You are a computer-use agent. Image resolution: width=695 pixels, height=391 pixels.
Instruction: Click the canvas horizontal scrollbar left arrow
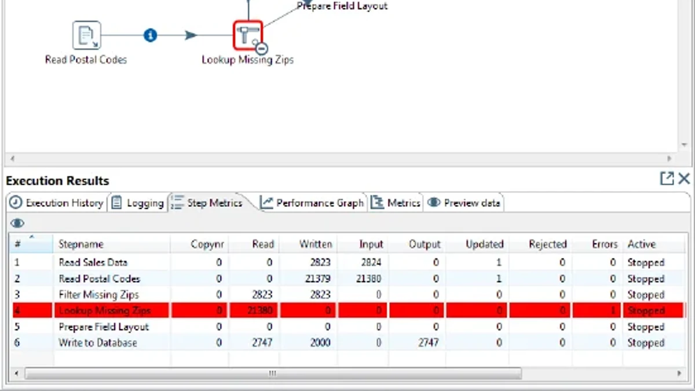click(x=13, y=158)
